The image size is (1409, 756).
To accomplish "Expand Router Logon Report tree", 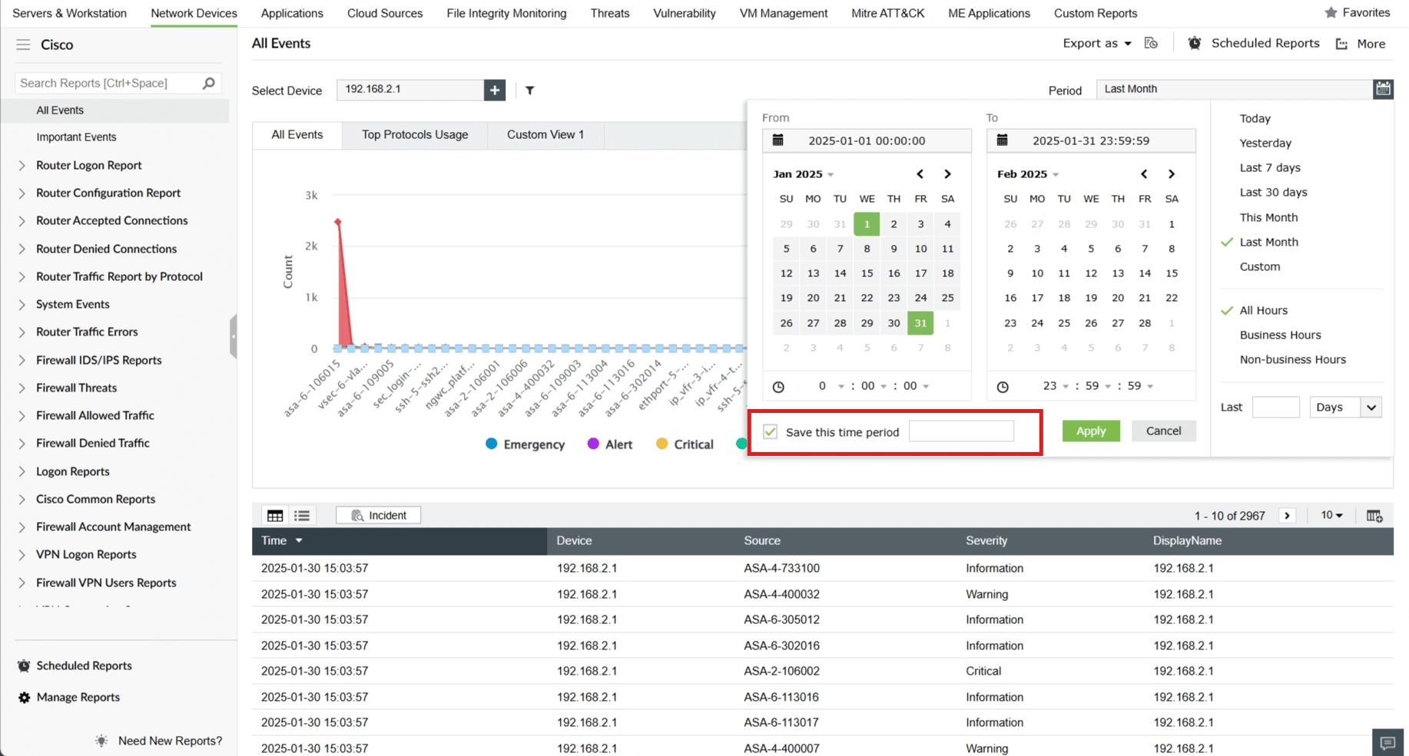I will (22, 165).
